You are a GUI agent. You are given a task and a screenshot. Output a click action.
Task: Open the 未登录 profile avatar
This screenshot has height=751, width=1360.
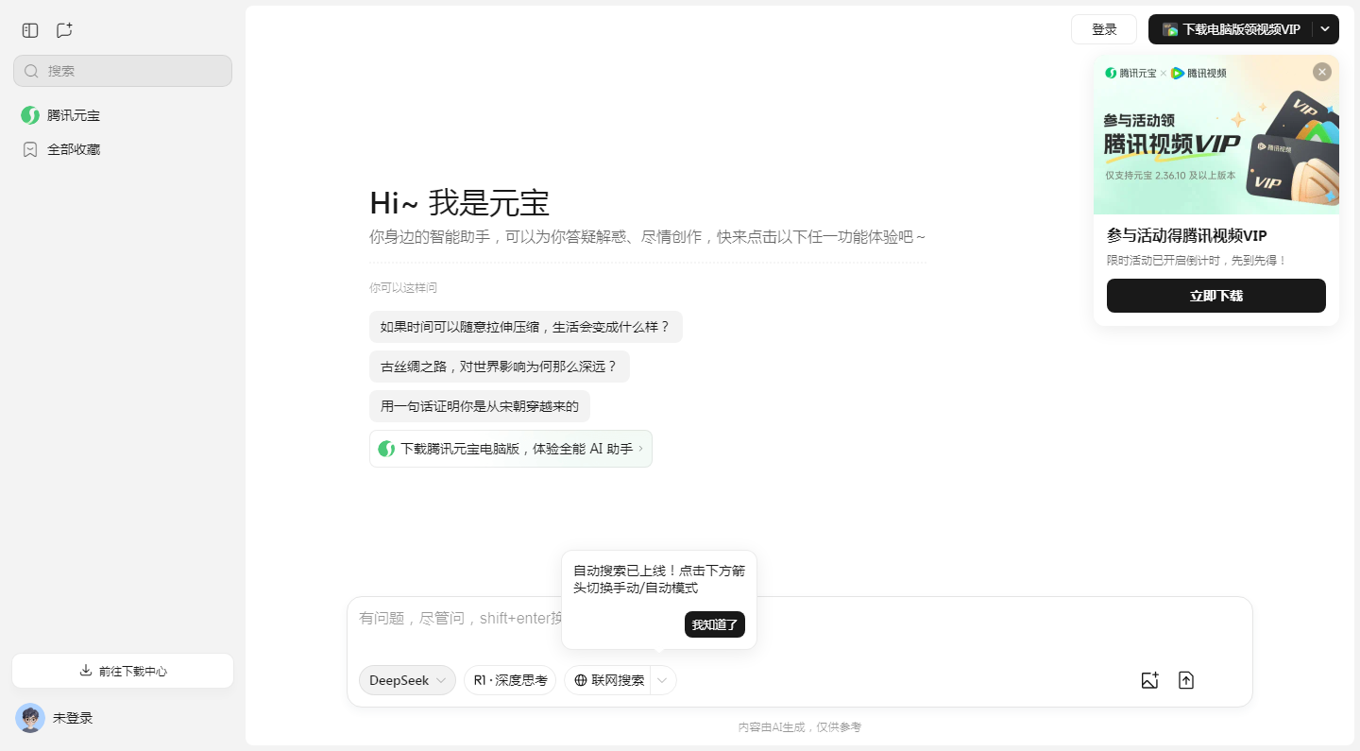29,718
